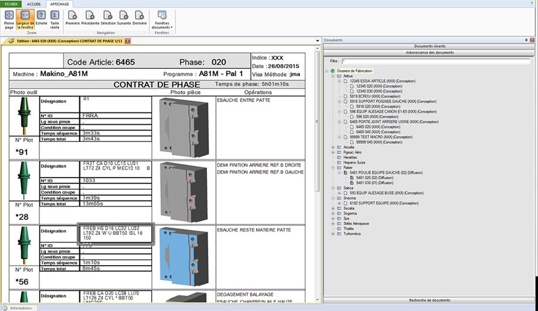The width and height of the screenshot is (538, 311).
Task: Open the FICHIER menu
Action: [11, 4]
